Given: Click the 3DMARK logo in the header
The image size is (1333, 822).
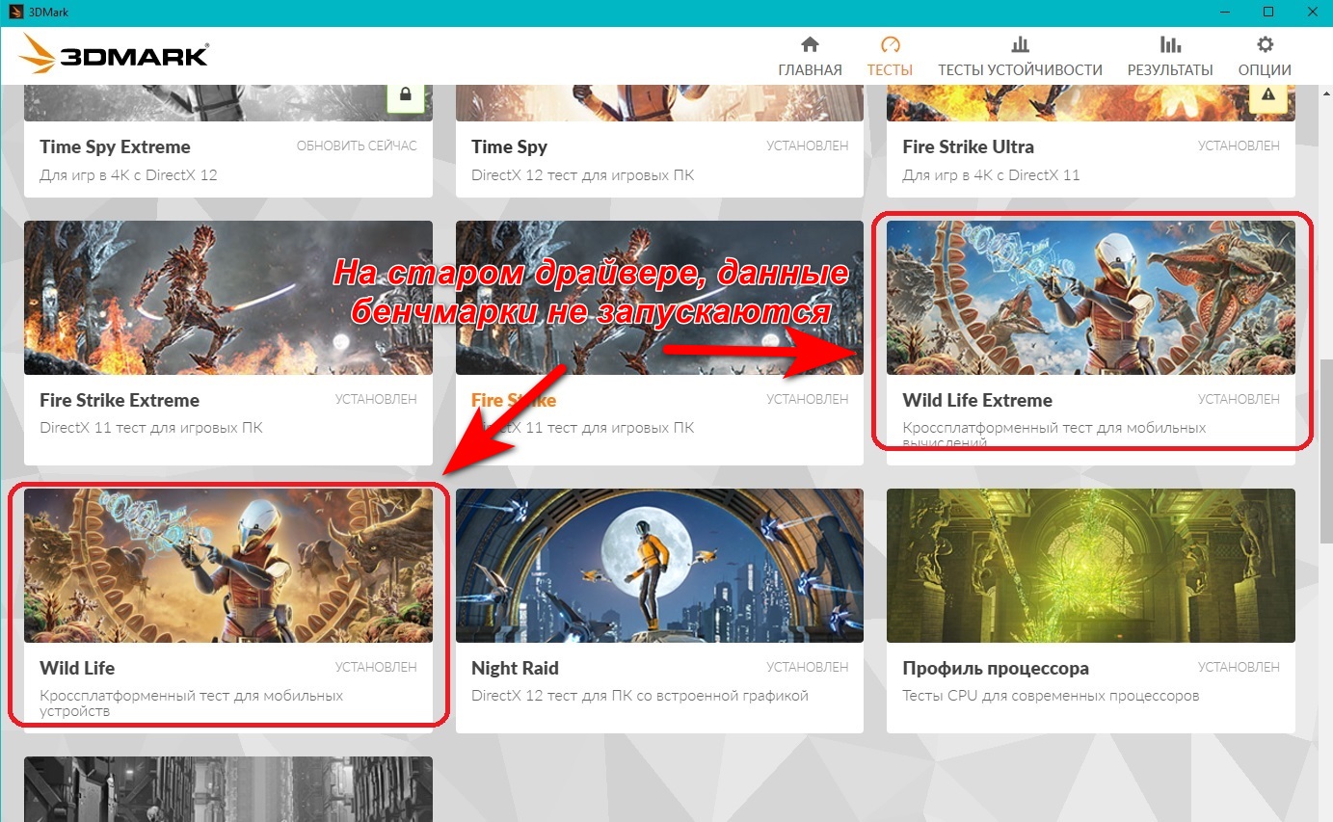Looking at the screenshot, I should tap(114, 55).
